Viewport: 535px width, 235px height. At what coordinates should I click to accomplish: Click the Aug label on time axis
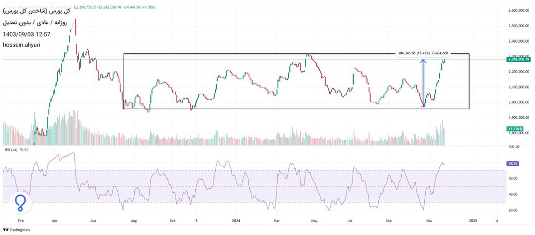click(x=134, y=220)
